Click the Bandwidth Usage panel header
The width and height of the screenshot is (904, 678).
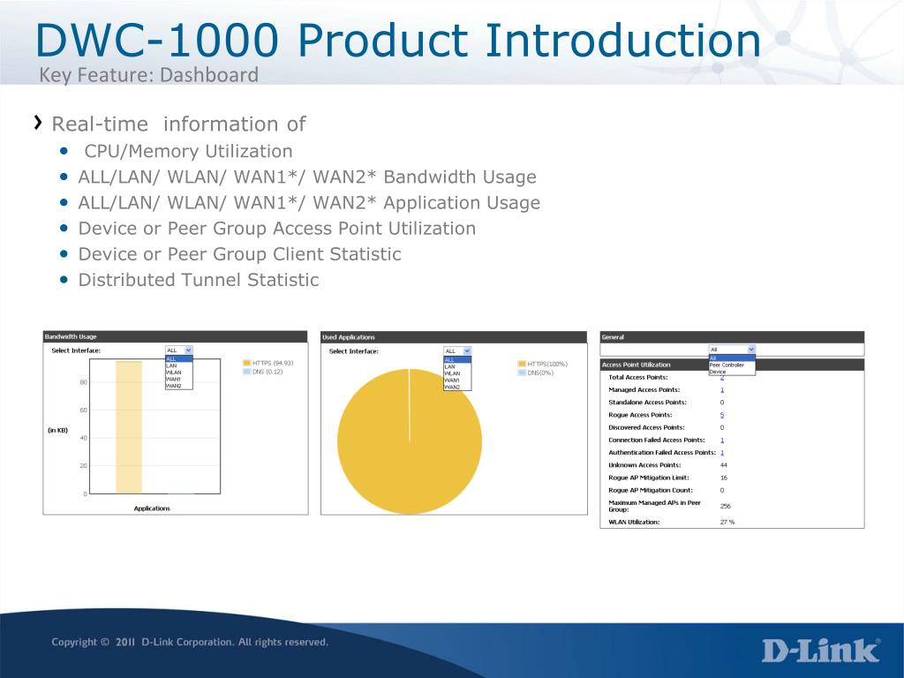[x=176, y=336]
